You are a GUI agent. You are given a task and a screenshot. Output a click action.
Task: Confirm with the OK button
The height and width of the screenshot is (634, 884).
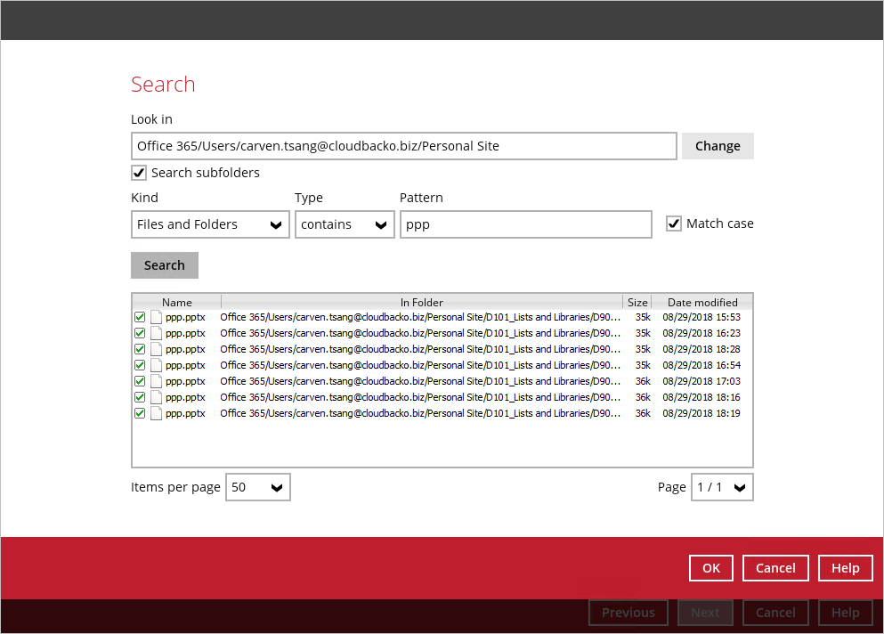pyautogui.click(x=711, y=568)
